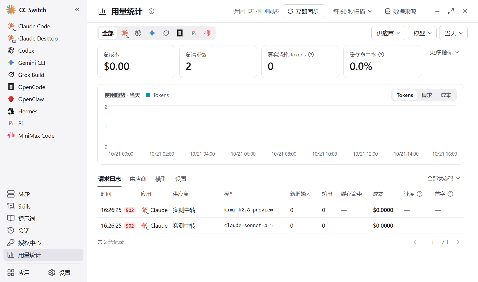Select 全部 filter chip
This screenshot has height=282, width=478.
(x=108, y=33)
